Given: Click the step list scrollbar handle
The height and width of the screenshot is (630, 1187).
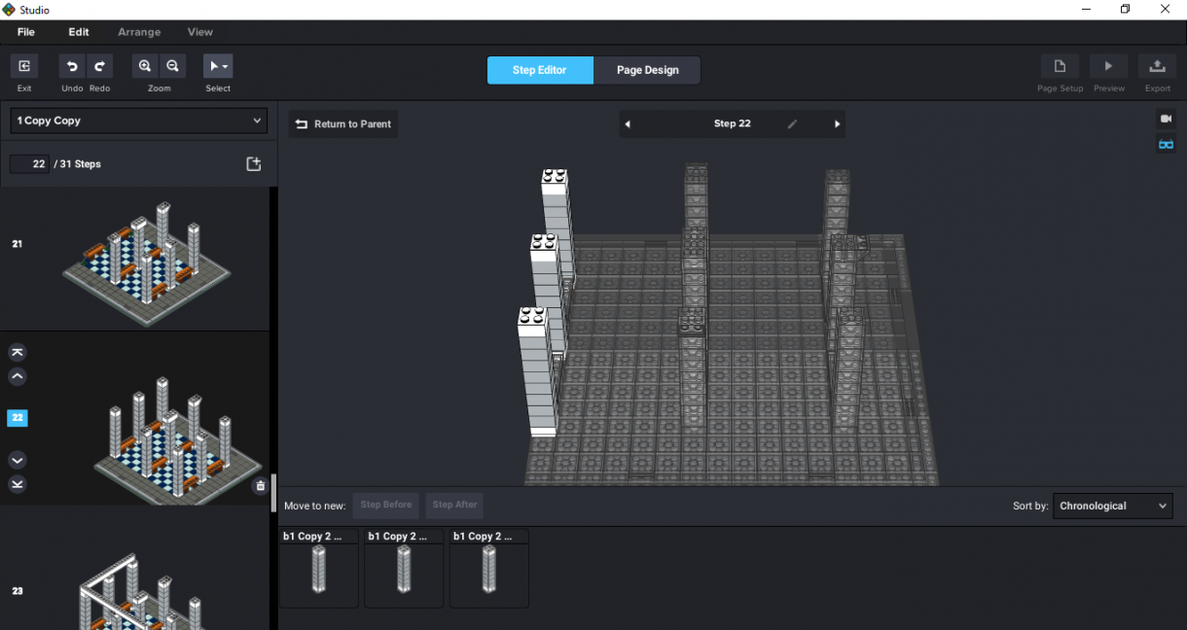Looking at the screenshot, I should point(273,492).
